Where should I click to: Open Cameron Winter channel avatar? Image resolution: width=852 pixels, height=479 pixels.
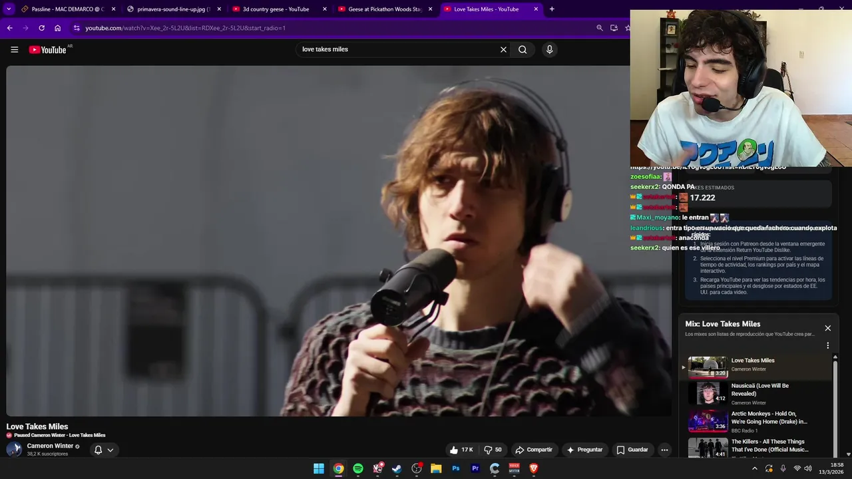pyautogui.click(x=14, y=450)
